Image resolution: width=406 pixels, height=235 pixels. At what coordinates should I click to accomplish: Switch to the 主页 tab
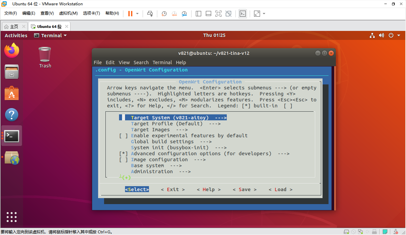click(14, 27)
